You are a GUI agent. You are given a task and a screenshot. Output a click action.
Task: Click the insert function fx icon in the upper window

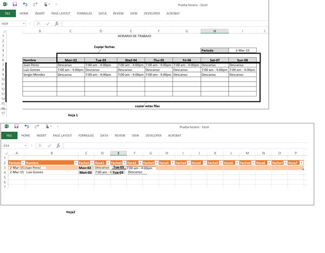coord(57,24)
